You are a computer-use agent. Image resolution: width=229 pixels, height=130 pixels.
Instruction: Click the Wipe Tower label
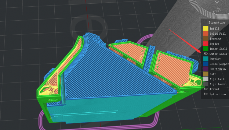click(218, 84)
